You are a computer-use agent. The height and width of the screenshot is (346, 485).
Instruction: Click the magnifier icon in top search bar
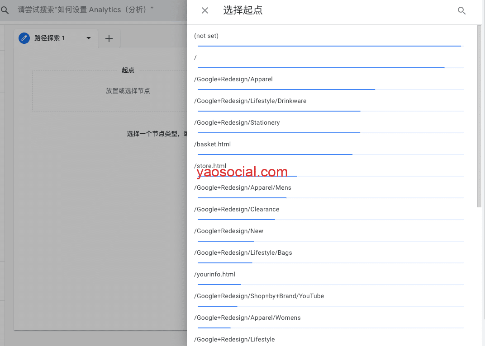point(5,10)
